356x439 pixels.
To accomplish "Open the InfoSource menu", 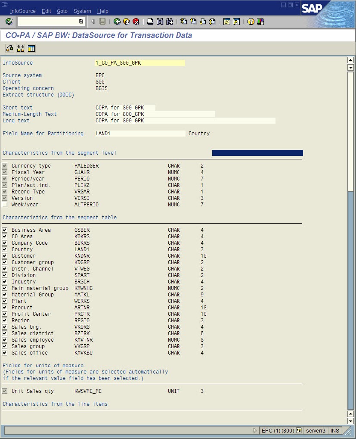I will (23, 11).
